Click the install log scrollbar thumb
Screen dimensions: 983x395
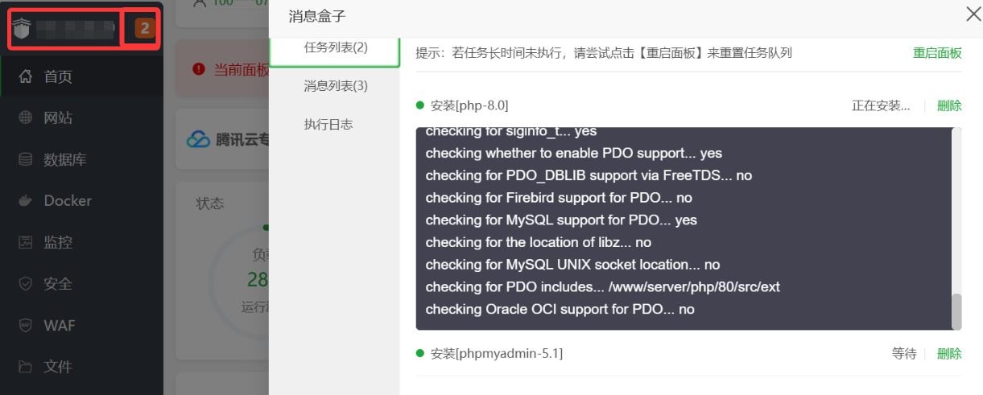click(956, 311)
